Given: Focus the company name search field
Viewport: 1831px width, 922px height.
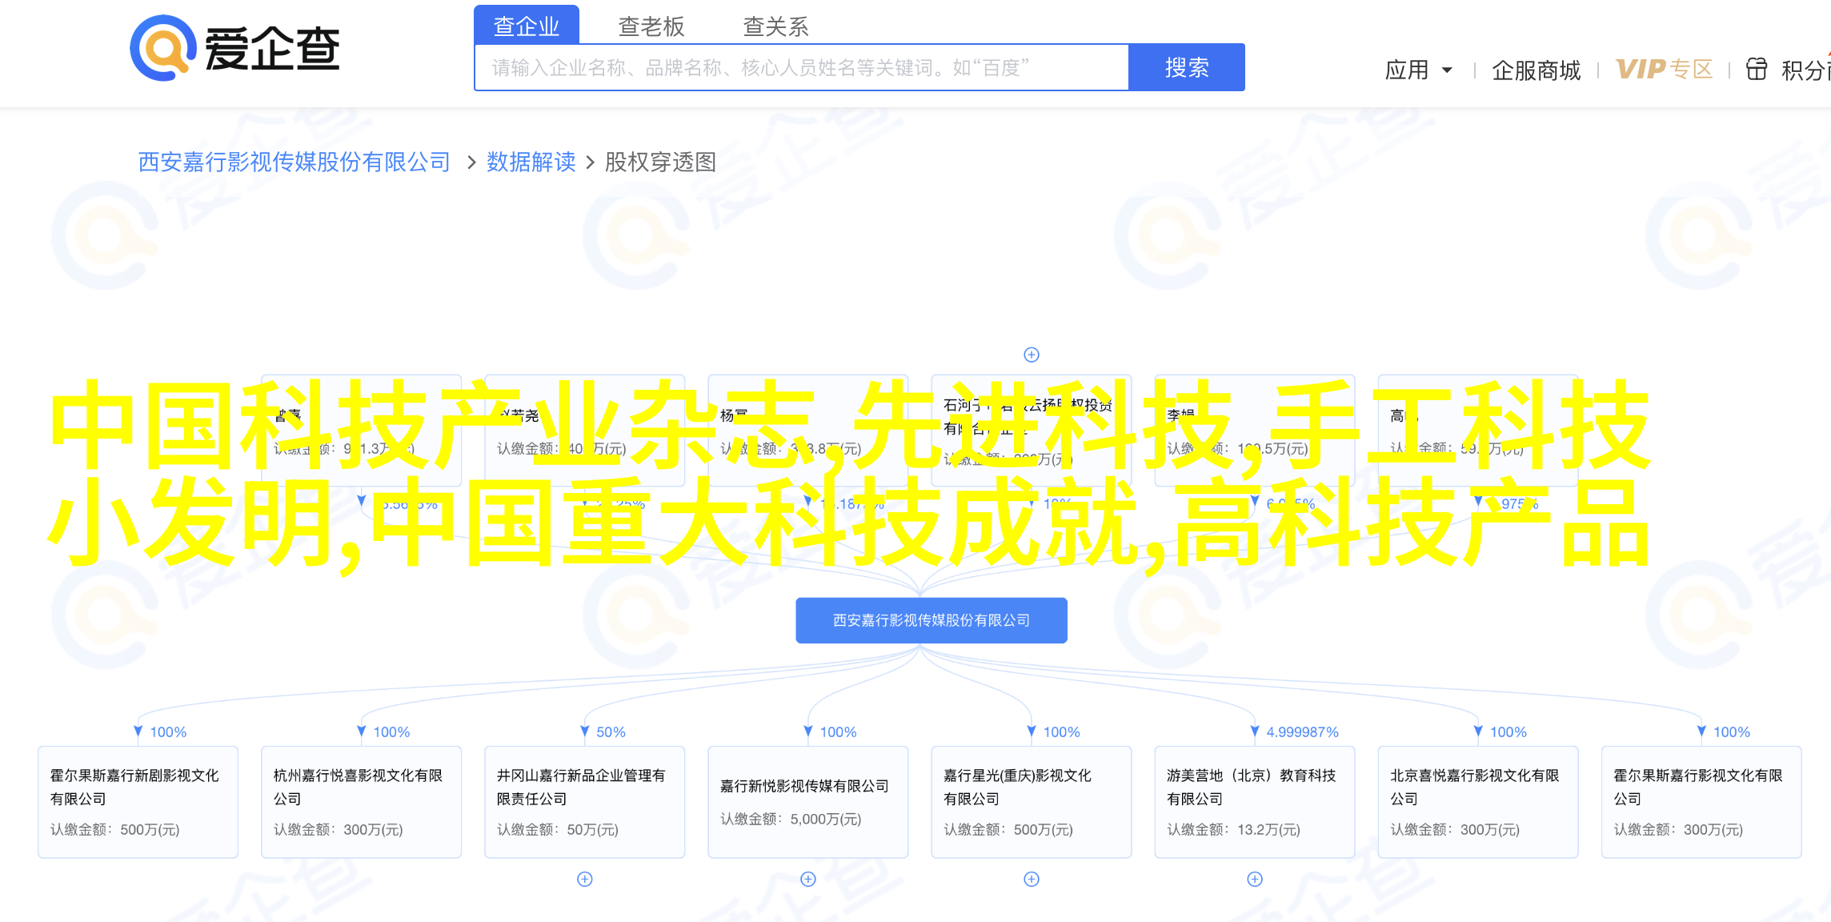Looking at the screenshot, I should pyautogui.click(x=802, y=67).
